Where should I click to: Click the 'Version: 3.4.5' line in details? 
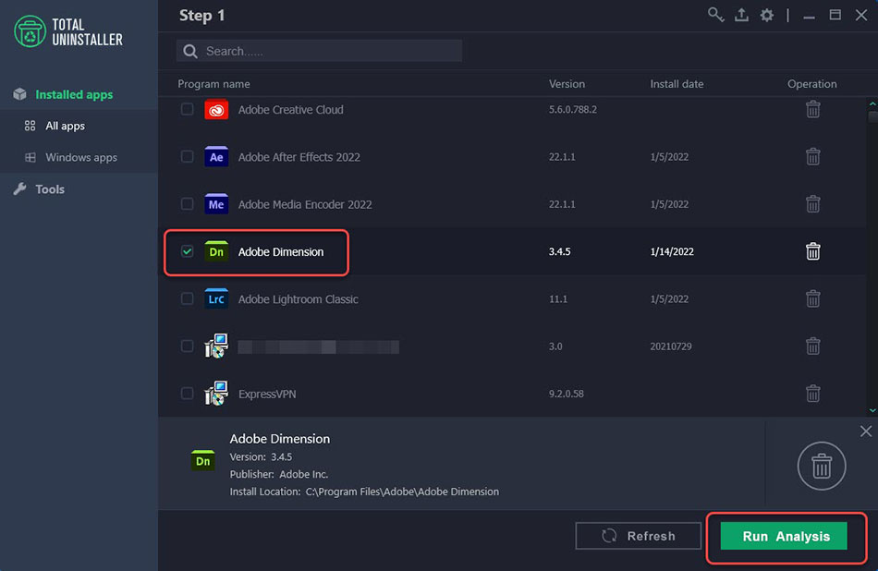point(261,456)
